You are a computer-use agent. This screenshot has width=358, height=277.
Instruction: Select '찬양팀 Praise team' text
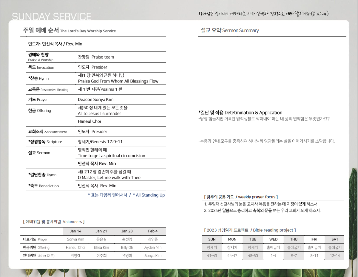[96, 57]
